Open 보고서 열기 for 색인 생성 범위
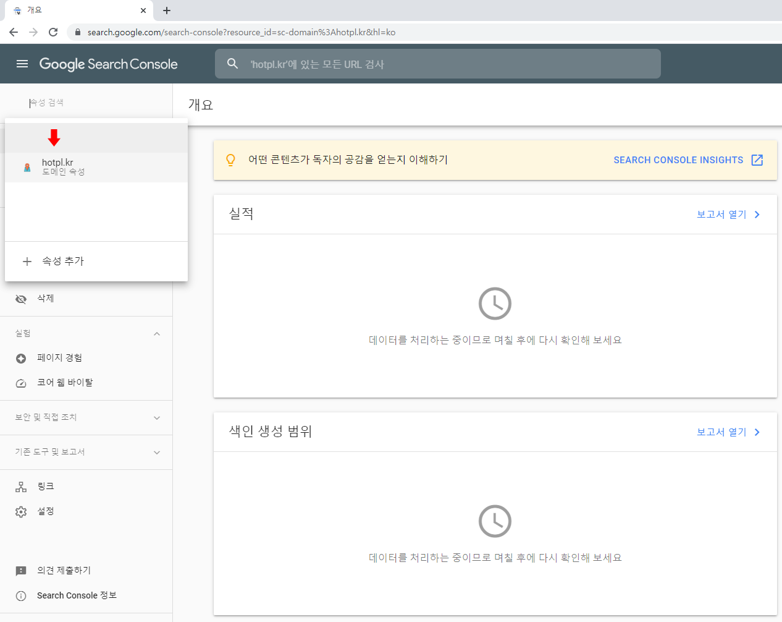This screenshot has width=782, height=622. click(x=721, y=432)
